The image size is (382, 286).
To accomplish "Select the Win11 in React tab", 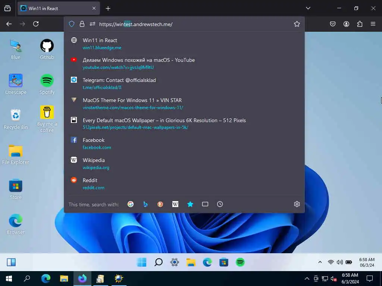I will click(59, 9).
